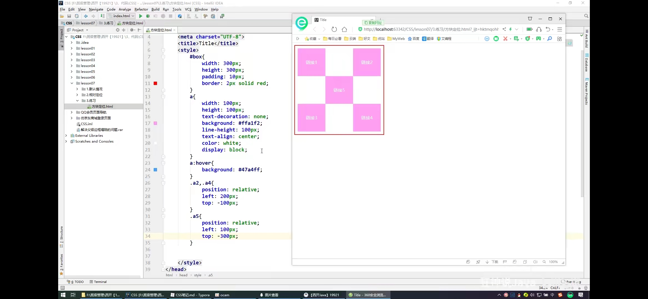The width and height of the screenshot is (648, 299).
Task: Click the 链接5 pink block link
Action: click(x=339, y=90)
